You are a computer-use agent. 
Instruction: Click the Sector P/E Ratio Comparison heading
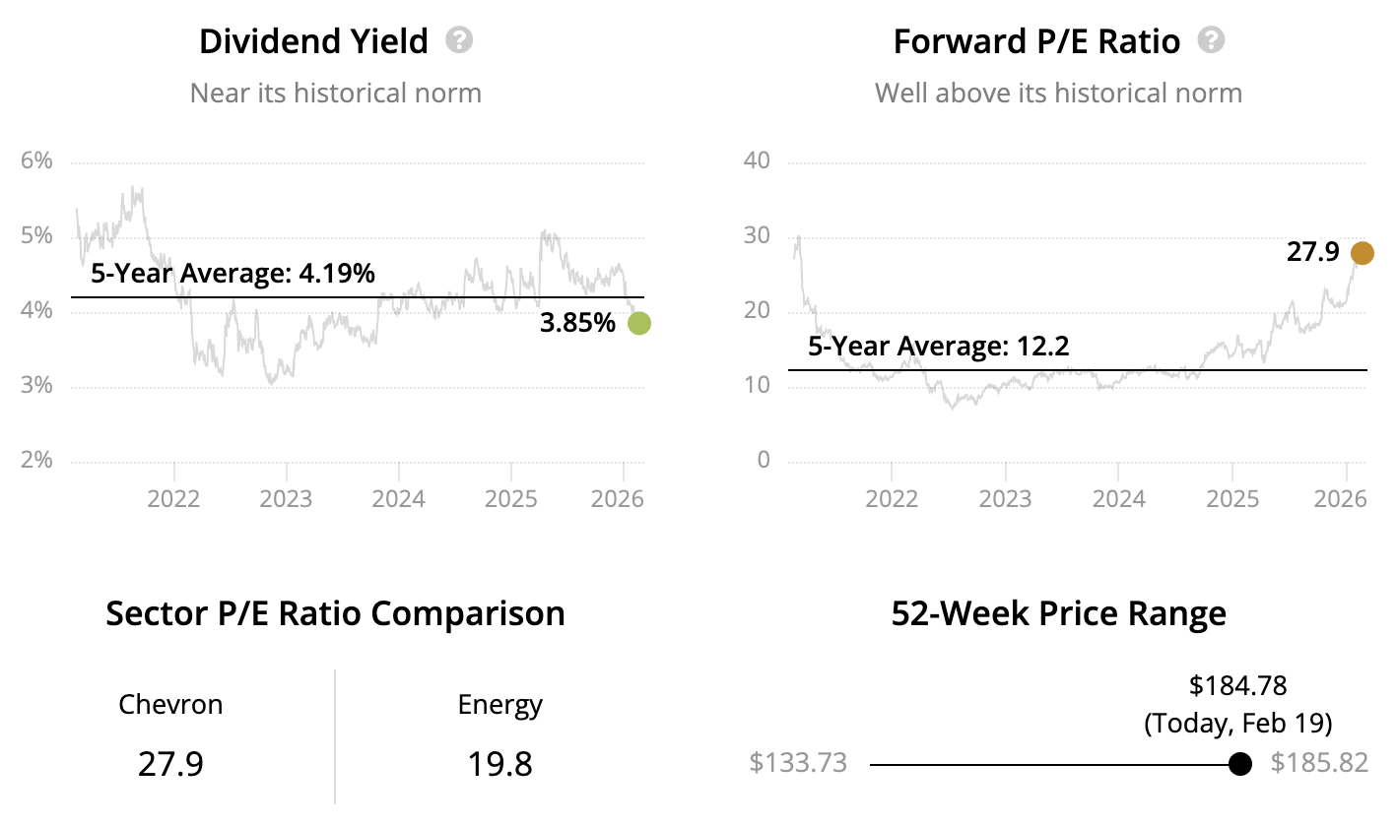point(335,613)
